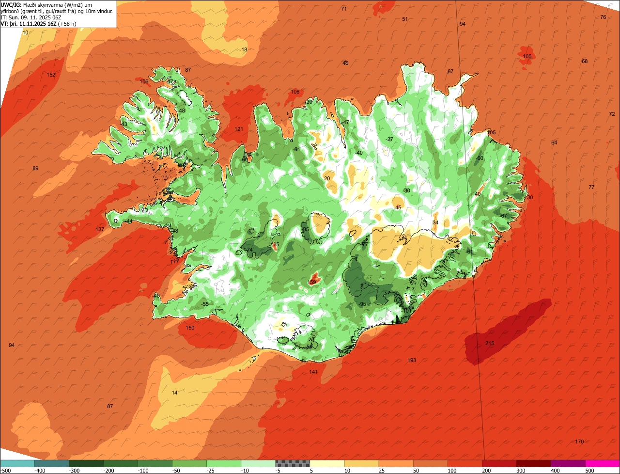Click the value 76 in the top-right corner
Viewport: 620px width, 474px height.
coord(603,17)
